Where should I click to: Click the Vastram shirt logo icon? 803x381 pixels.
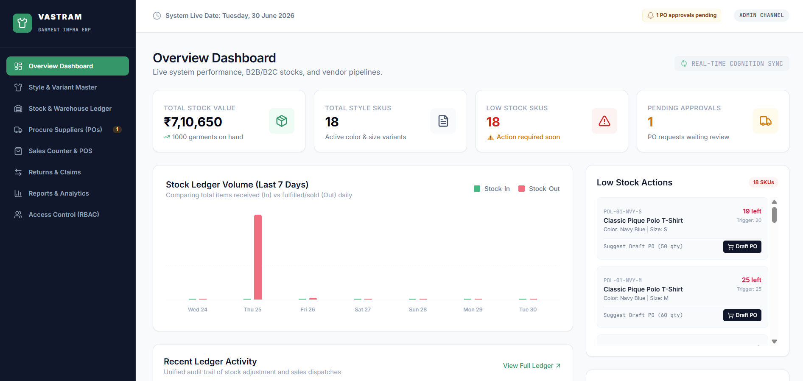[x=22, y=23]
